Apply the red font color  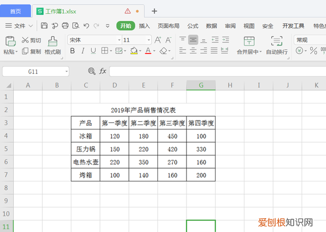148,50
